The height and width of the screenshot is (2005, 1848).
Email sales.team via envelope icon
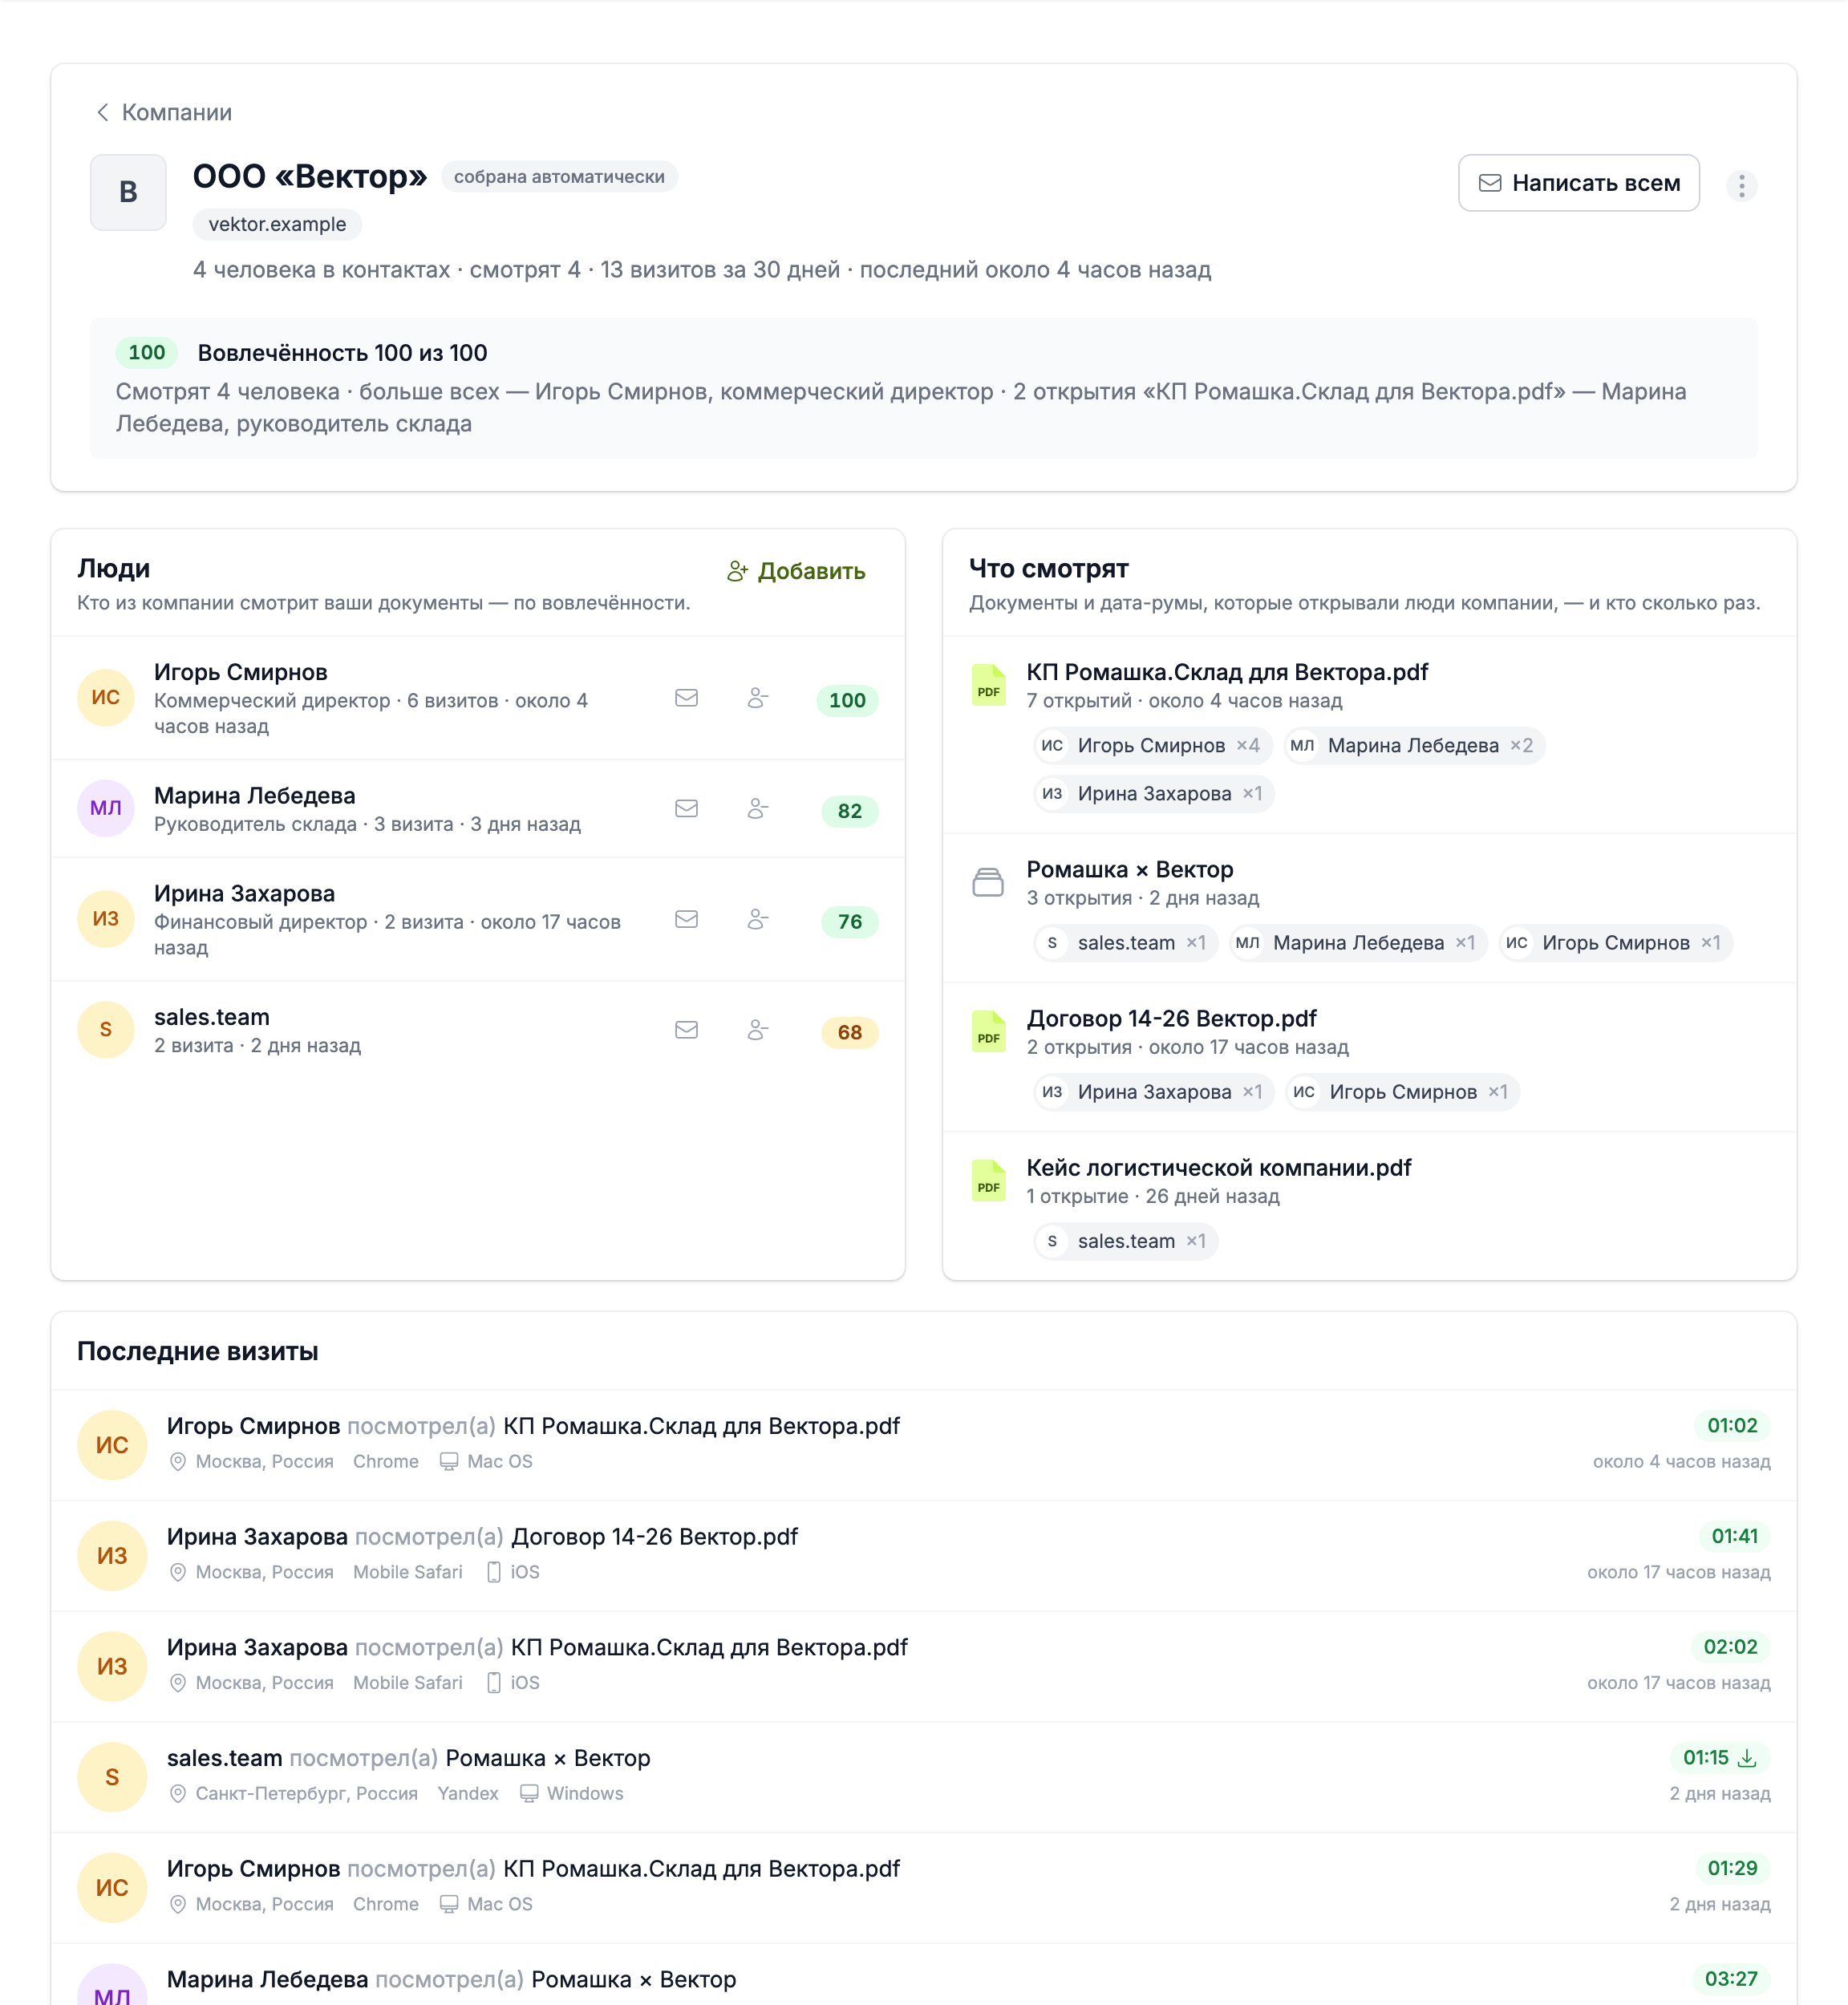[x=686, y=1030]
